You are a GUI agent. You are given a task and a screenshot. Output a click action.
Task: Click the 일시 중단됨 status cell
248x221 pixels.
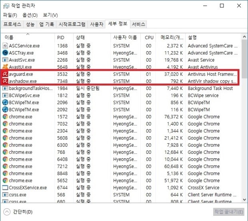coord(88,88)
